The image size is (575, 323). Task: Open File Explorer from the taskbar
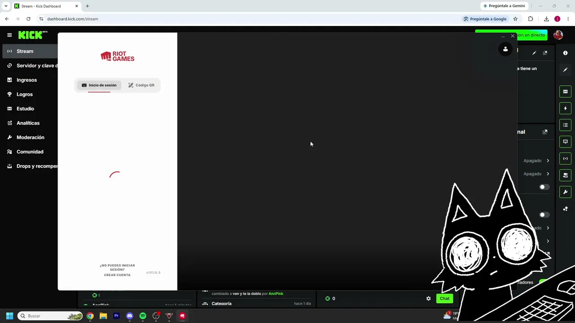tap(103, 316)
